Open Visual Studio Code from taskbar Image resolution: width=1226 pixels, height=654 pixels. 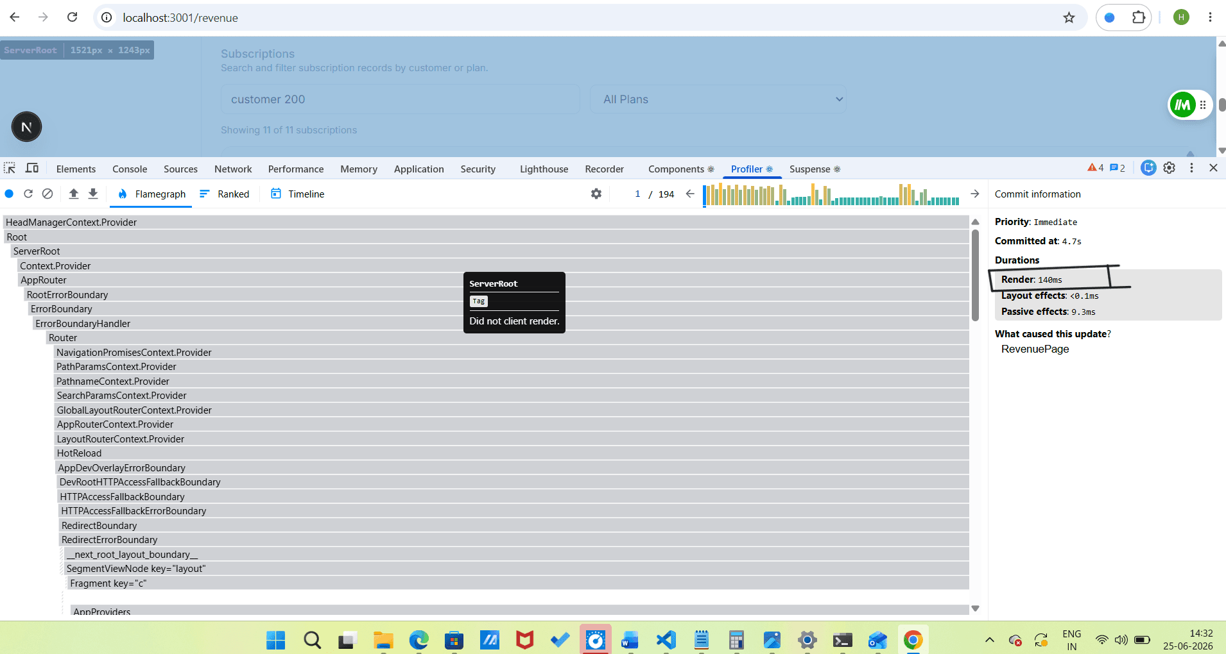pos(666,639)
